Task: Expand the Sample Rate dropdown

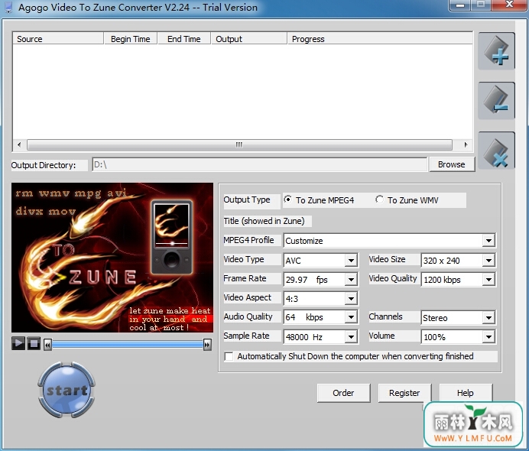Action: tap(351, 336)
